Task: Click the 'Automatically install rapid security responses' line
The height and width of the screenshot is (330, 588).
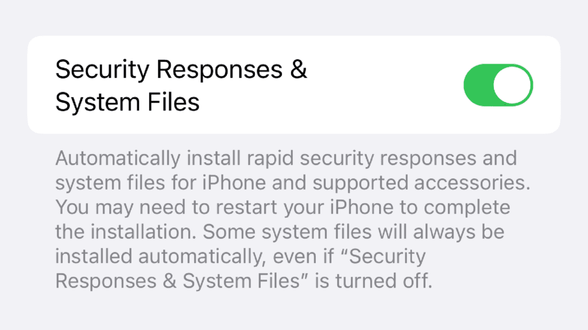Action: pyautogui.click(x=286, y=158)
